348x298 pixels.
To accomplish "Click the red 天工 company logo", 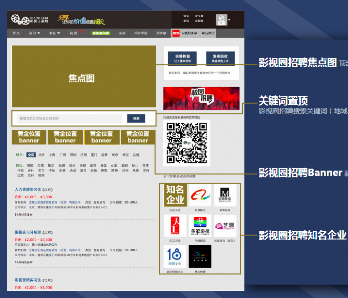I will [x=175, y=226].
